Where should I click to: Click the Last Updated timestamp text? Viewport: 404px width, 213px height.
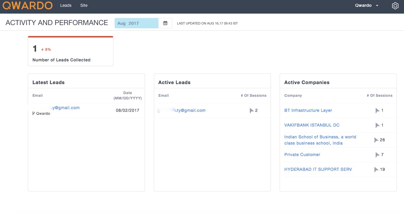pos(207,23)
